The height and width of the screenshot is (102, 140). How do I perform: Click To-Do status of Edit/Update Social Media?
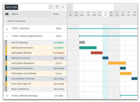[x=59, y=73]
